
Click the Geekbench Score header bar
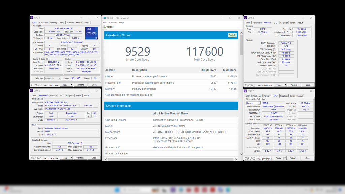point(171,35)
